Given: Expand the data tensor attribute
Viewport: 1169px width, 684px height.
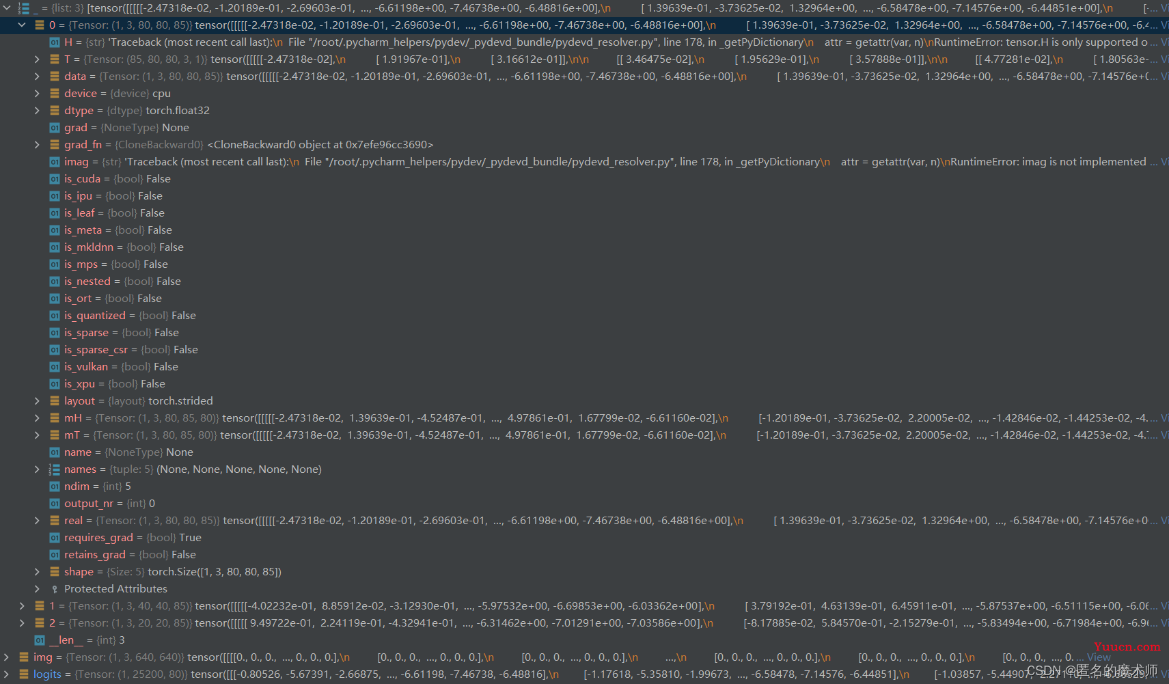Looking at the screenshot, I should [x=37, y=77].
